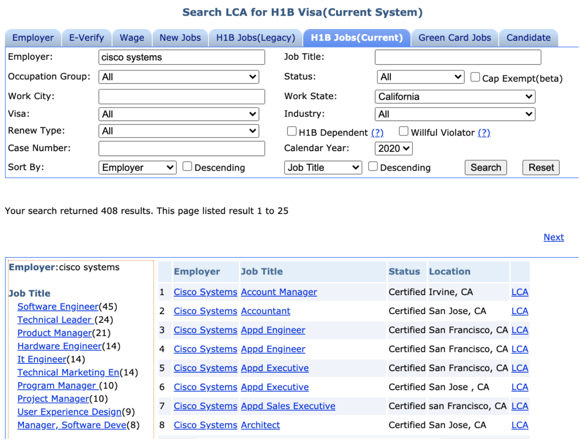Filter by Product Manager job title

[x=54, y=333]
